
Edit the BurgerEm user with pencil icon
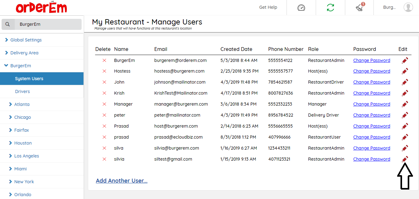[405, 60]
